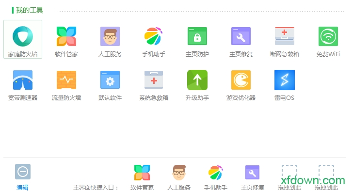353x192 pixels.
Task: Select 主页修复 shortcut in the bottom bar
Action: pyautogui.click(x=252, y=173)
